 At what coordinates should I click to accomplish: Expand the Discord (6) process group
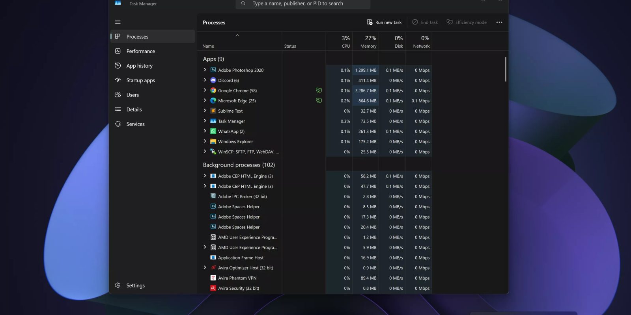click(x=205, y=80)
